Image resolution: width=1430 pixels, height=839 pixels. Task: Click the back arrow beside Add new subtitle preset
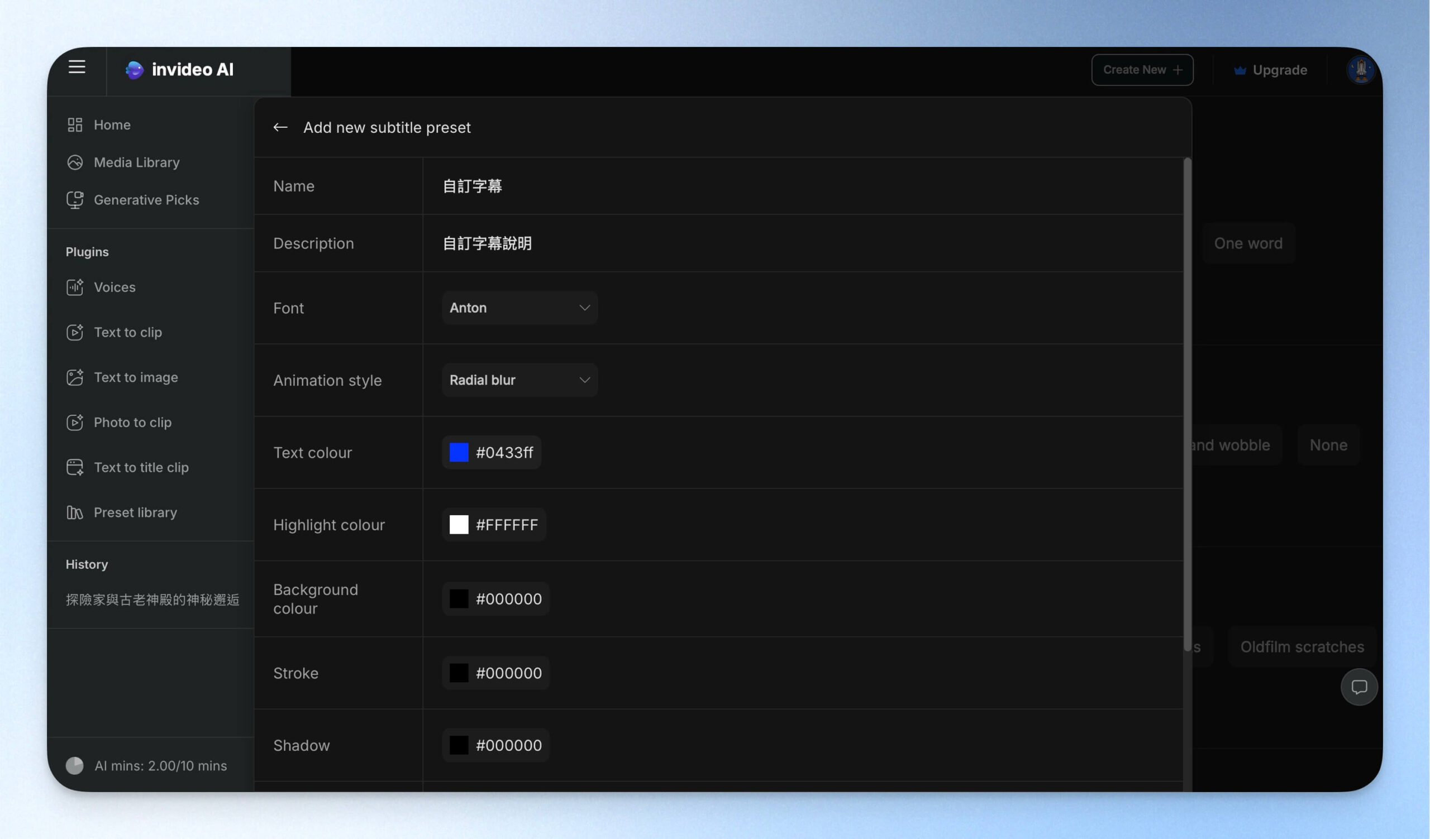click(x=280, y=127)
